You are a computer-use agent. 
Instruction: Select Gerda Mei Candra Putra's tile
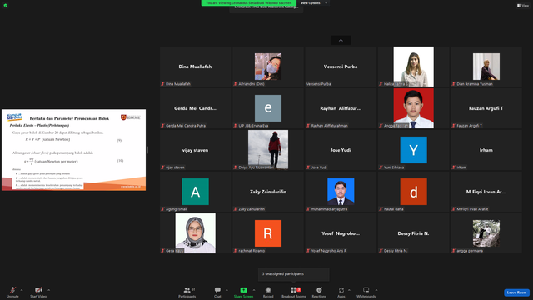point(196,108)
